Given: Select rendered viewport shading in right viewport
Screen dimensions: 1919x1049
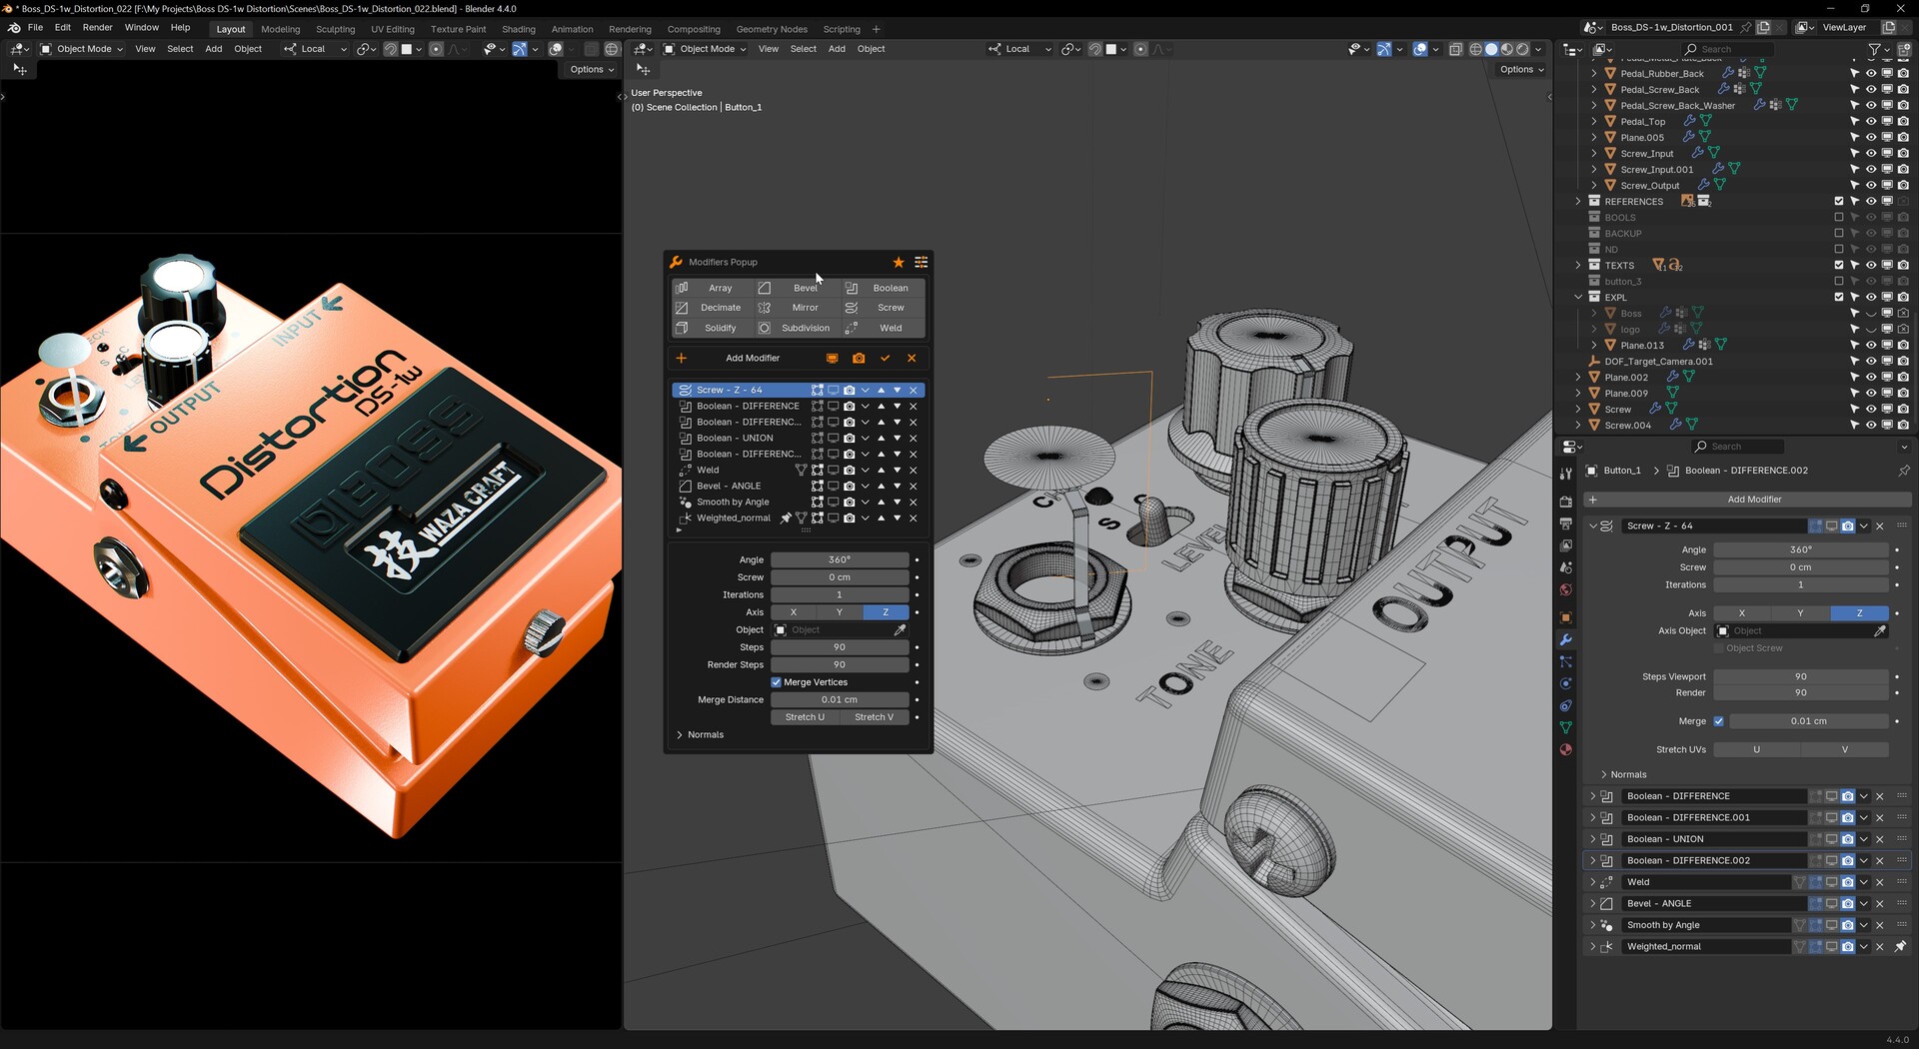Looking at the screenshot, I should 1522,49.
